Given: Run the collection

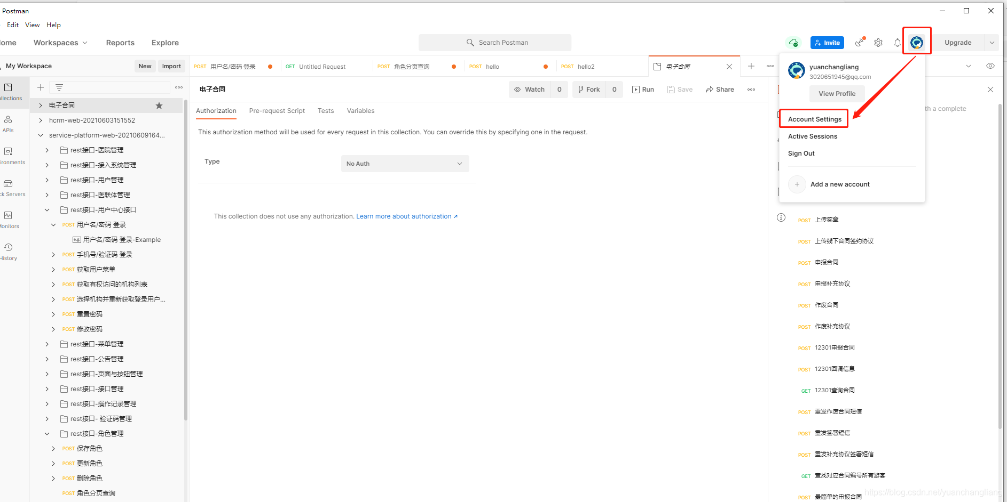Looking at the screenshot, I should pyautogui.click(x=643, y=90).
